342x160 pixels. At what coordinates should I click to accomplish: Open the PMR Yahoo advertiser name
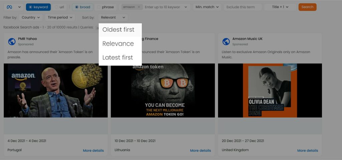coord(27,39)
